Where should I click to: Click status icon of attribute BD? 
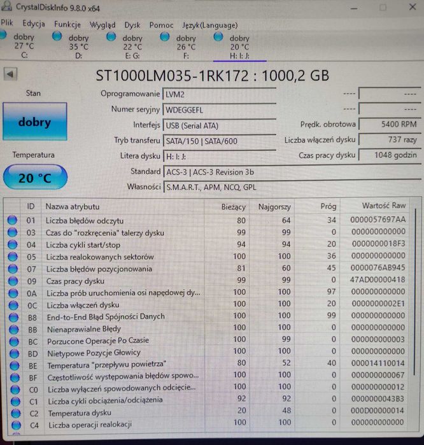pyautogui.click(x=14, y=353)
